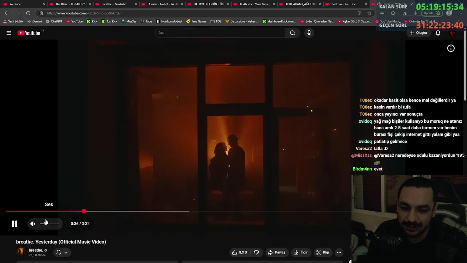Open the video info card icon

pos(451,48)
